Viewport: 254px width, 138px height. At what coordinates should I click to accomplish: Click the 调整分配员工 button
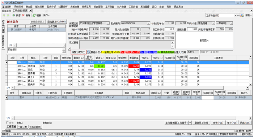[x=79, y=52]
